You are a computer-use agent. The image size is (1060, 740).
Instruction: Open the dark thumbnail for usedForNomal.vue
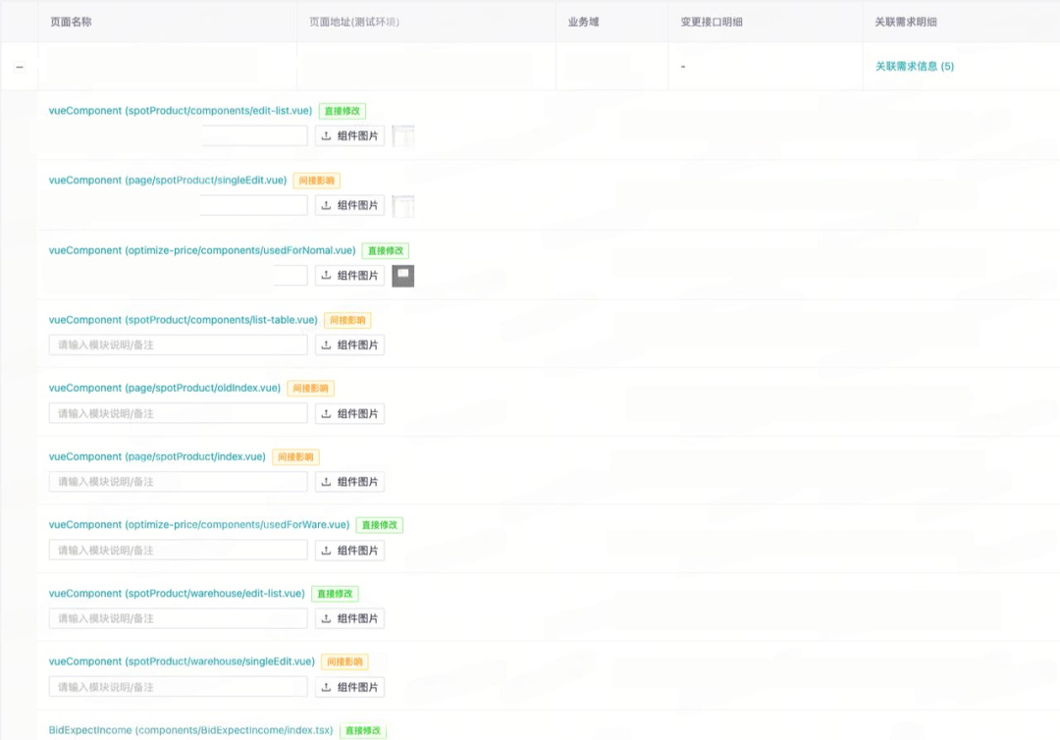point(403,276)
